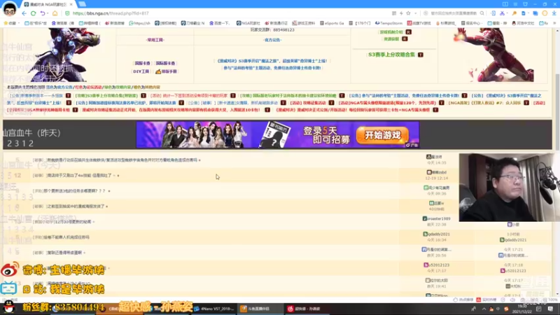
Task: Switch to 4Nano VST taskbar window
Action: point(213,309)
